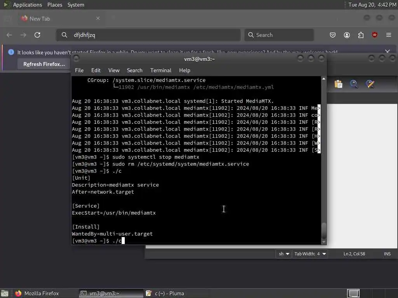Viewport: 398px width, 298px height.
Task: Click the terminal line 'WantedBy=multi-user.target'
Action: tap(112, 234)
